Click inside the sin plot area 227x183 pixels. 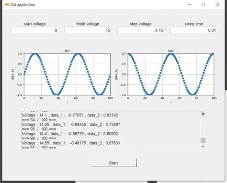(x=67, y=74)
